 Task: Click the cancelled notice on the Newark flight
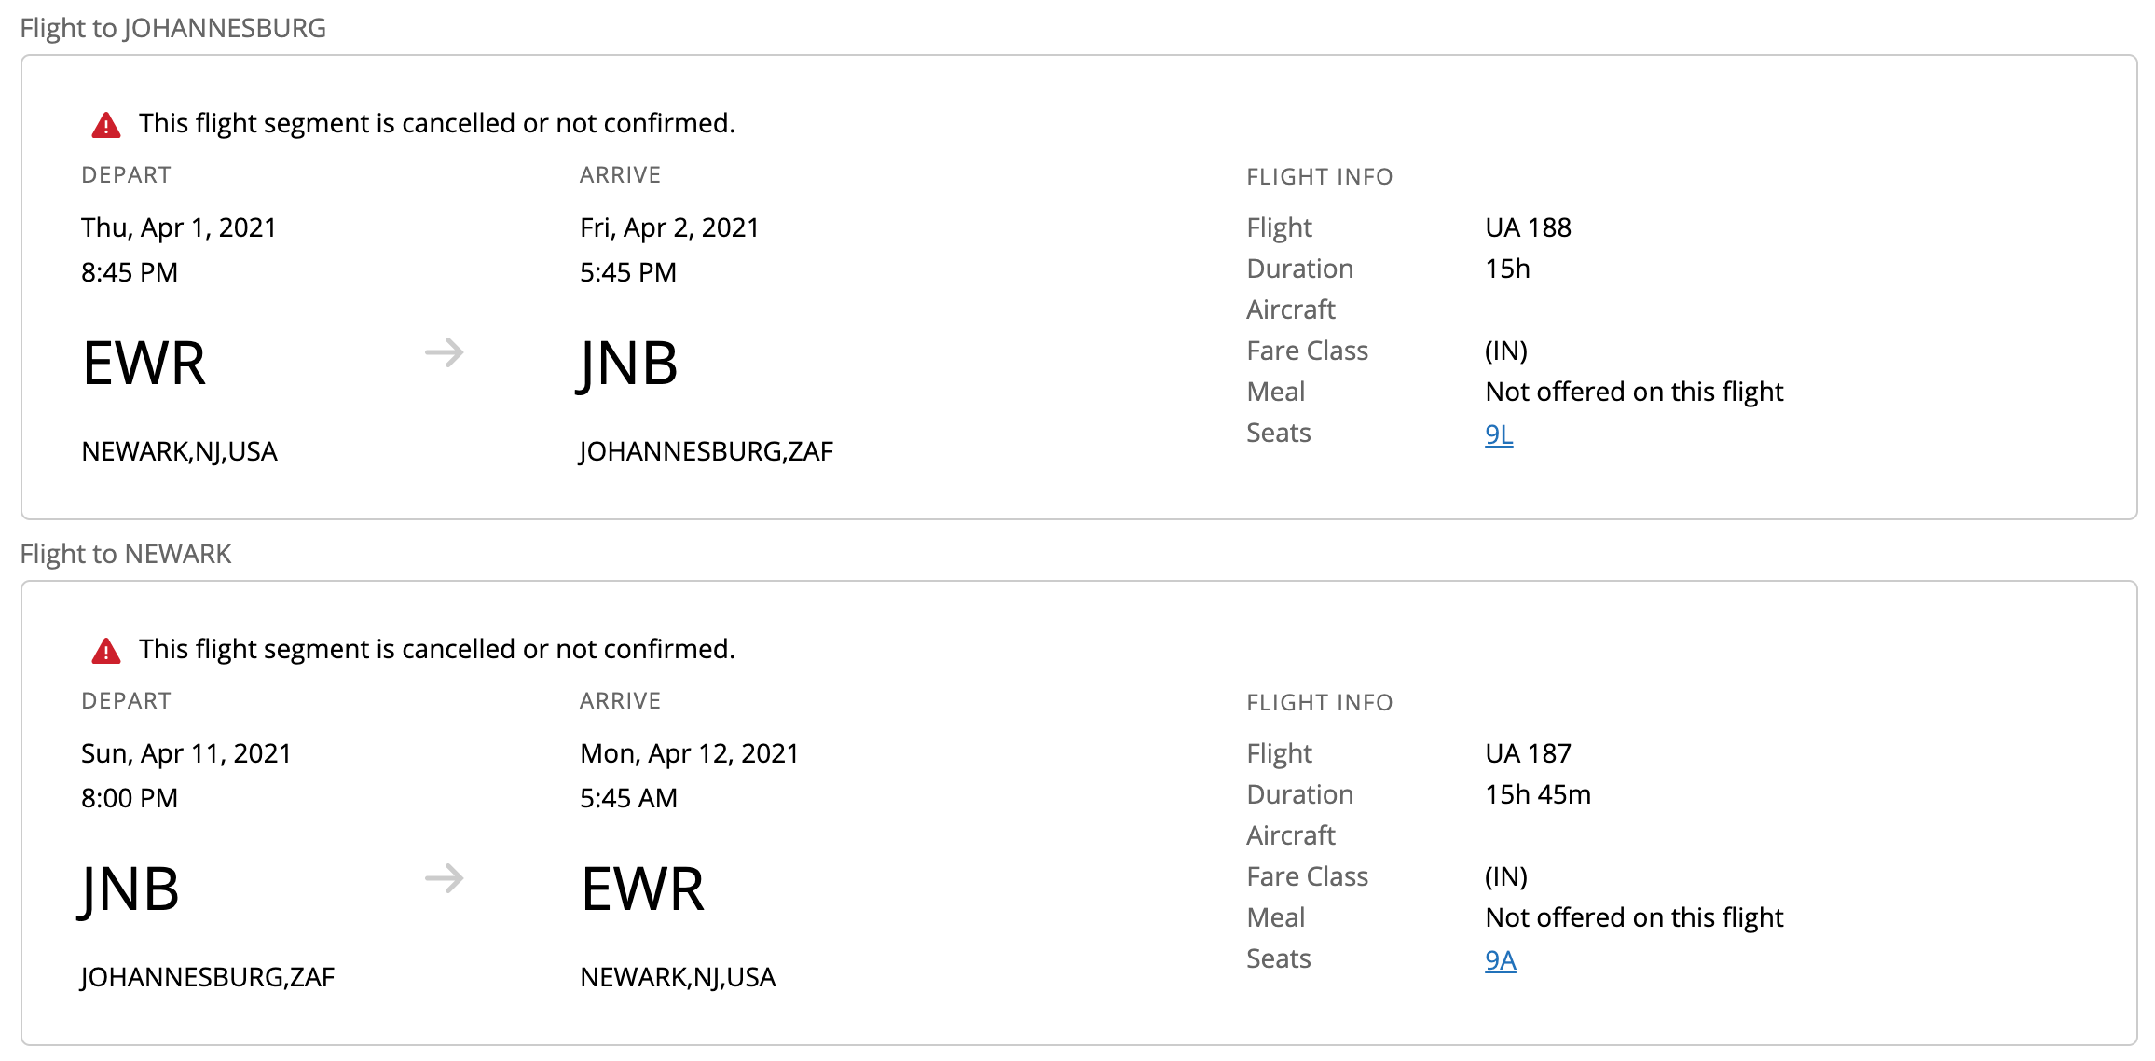click(x=436, y=649)
